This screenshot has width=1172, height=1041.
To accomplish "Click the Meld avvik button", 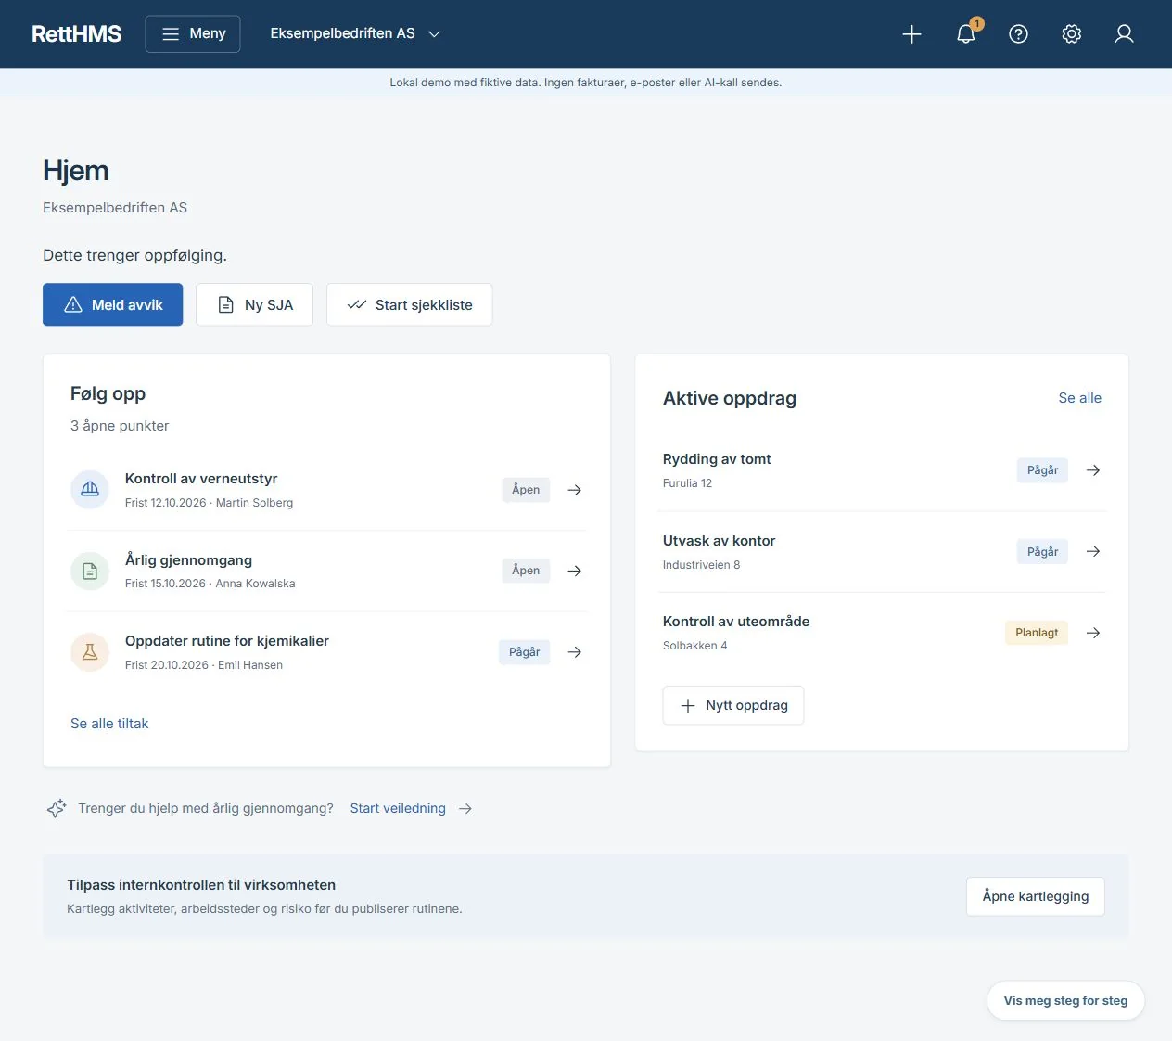I will click(x=113, y=304).
